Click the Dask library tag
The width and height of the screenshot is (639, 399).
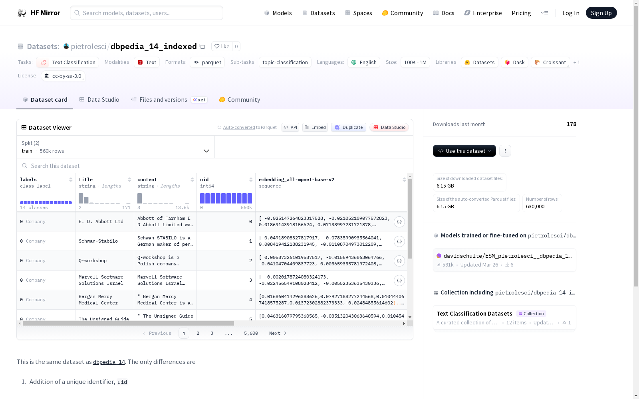[x=515, y=63]
